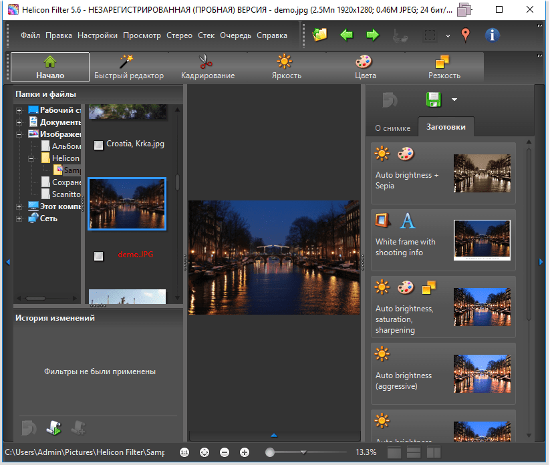Click the White frame preset preview thumbnail
The height and width of the screenshot is (467, 550).
pos(482,240)
